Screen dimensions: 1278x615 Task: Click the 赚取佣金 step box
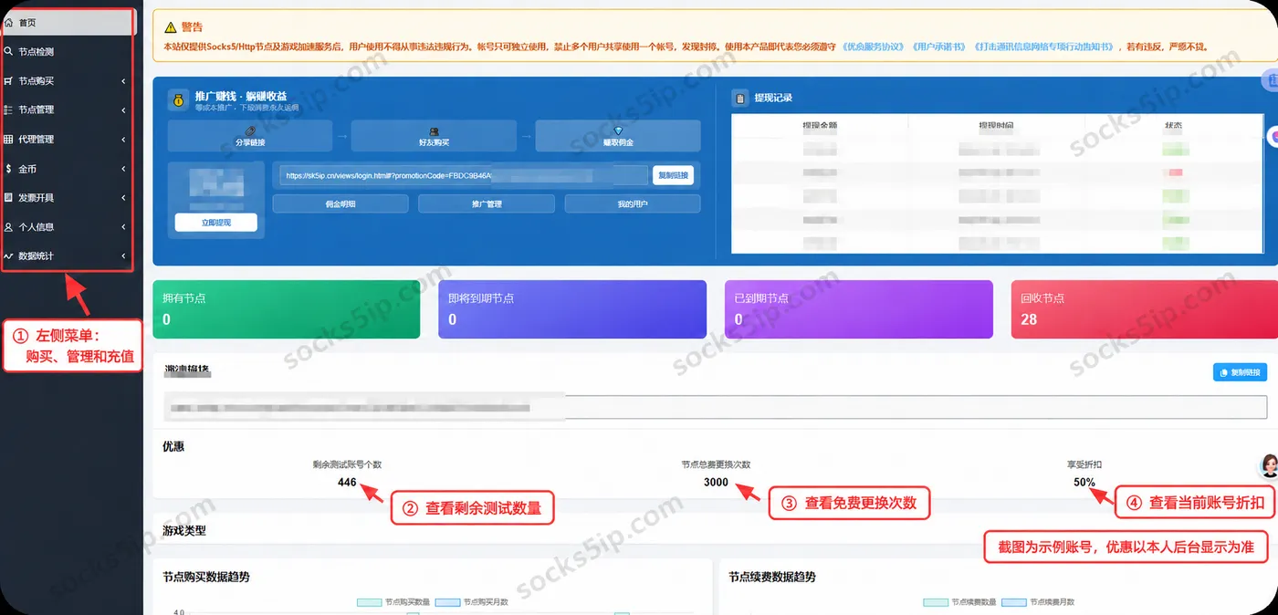point(618,136)
